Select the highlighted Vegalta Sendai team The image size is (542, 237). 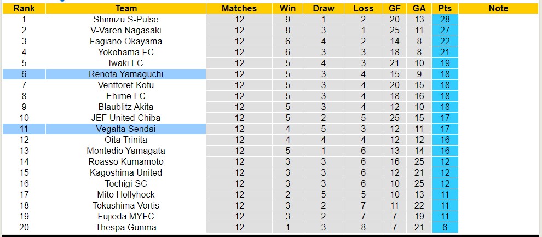click(126, 129)
